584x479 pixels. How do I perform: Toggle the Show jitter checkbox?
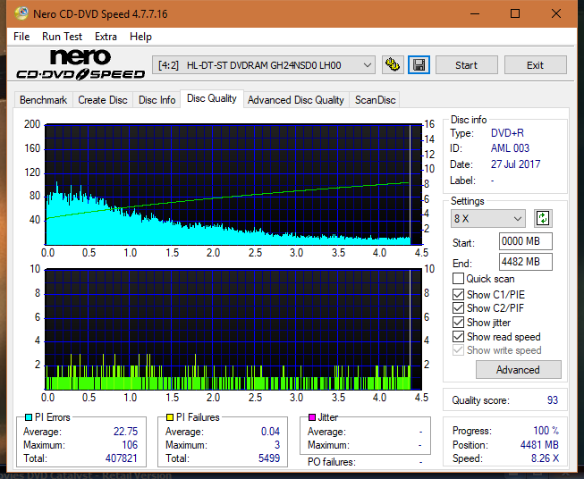click(458, 323)
